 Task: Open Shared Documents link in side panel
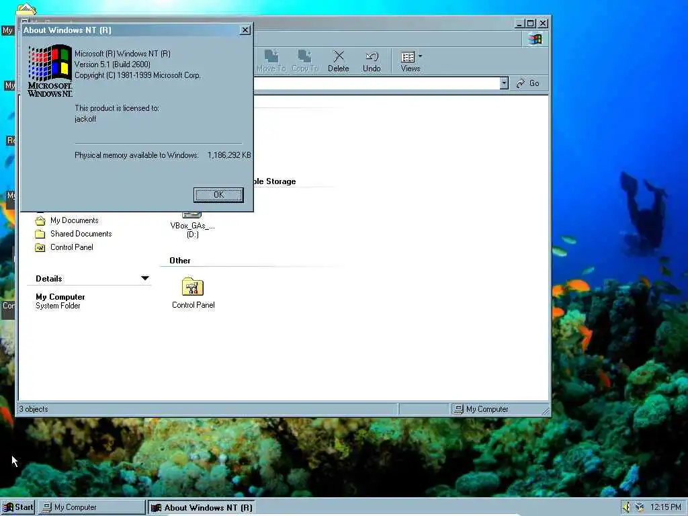[81, 234]
